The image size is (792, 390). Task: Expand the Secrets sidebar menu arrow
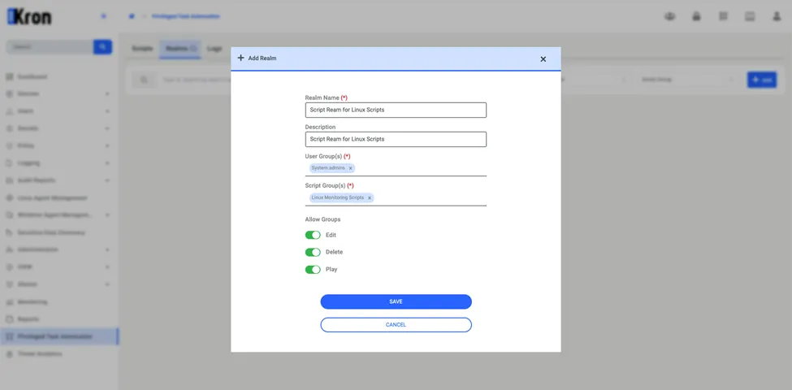pos(107,128)
